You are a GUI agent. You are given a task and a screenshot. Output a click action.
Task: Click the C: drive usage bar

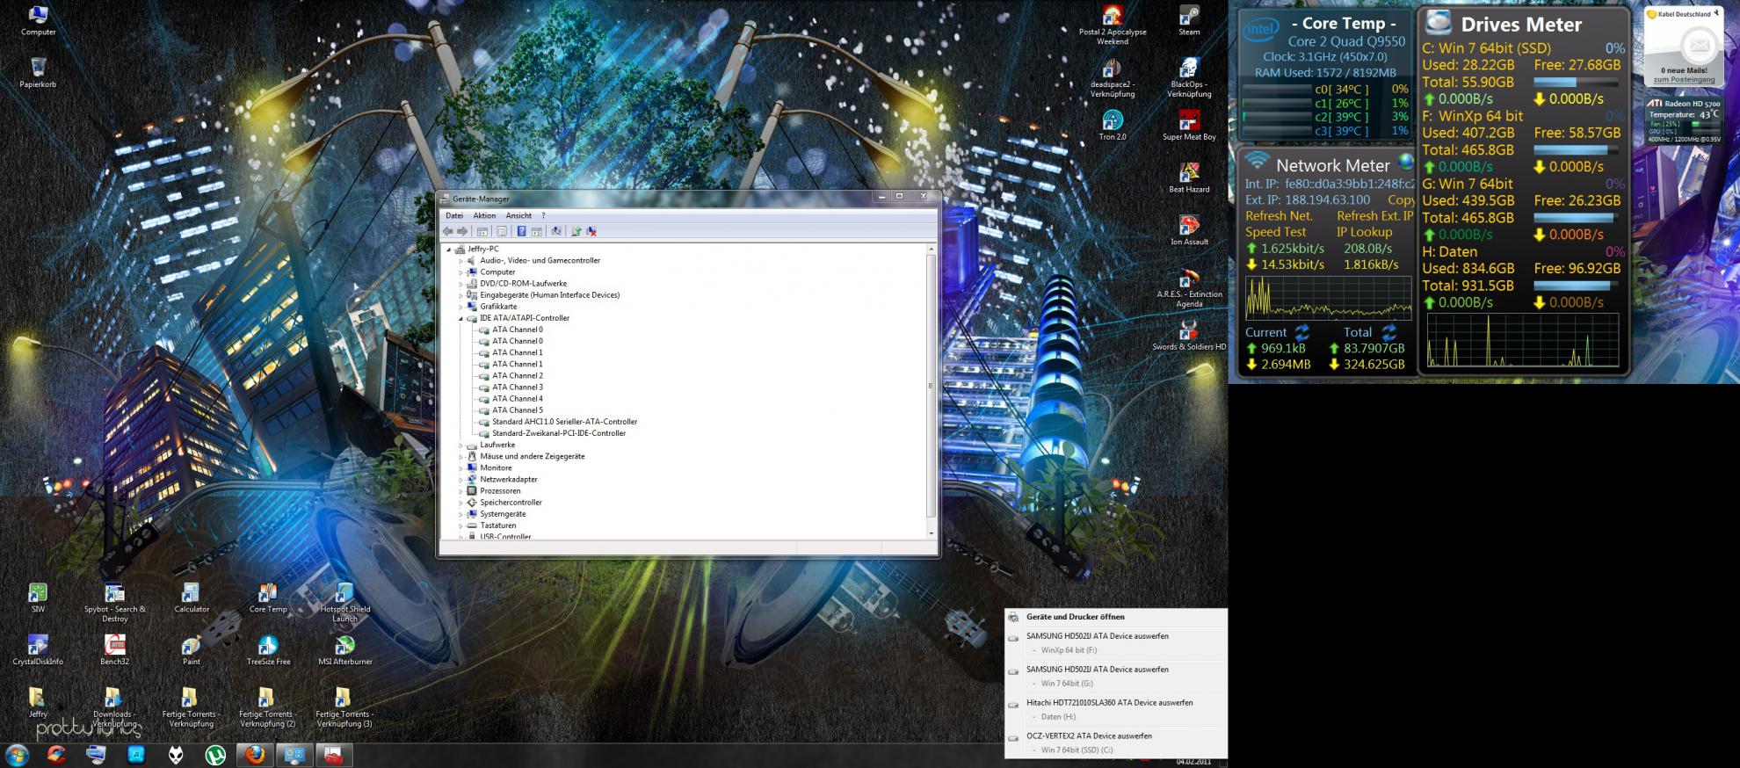click(x=1577, y=82)
